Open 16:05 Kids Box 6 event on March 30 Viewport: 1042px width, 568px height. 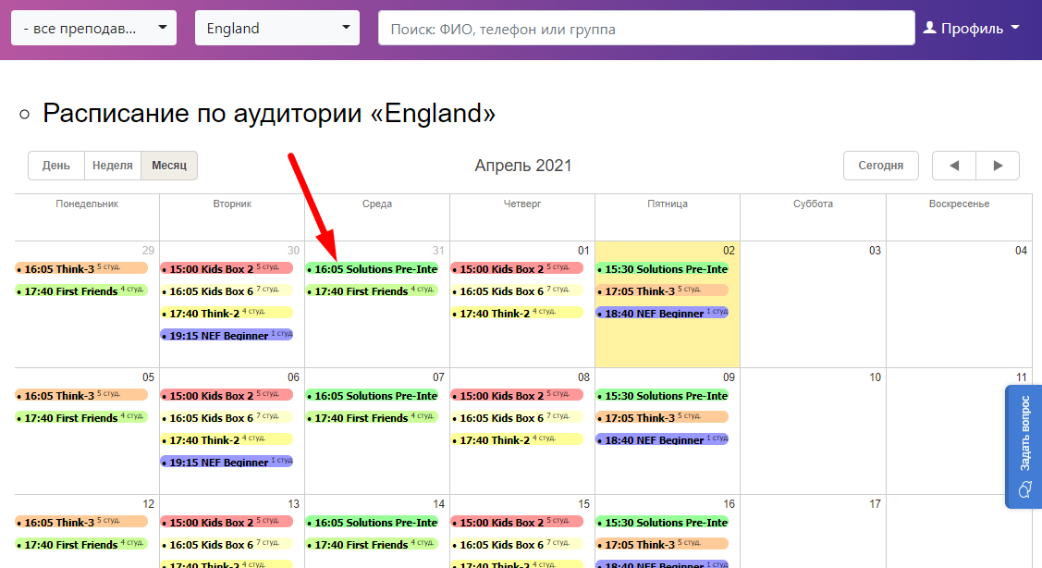coord(227,290)
